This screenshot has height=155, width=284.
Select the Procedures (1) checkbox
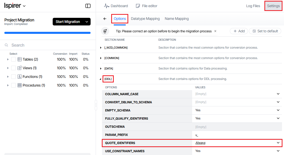coord(13,85)
